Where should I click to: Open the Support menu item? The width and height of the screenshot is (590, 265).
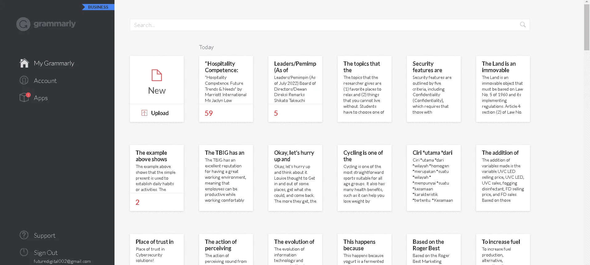click(x=45, y=236)
